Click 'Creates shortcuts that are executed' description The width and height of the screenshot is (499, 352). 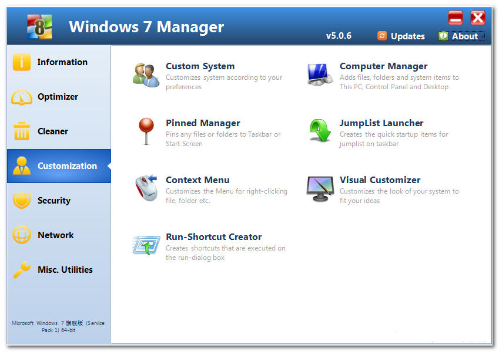225,253
